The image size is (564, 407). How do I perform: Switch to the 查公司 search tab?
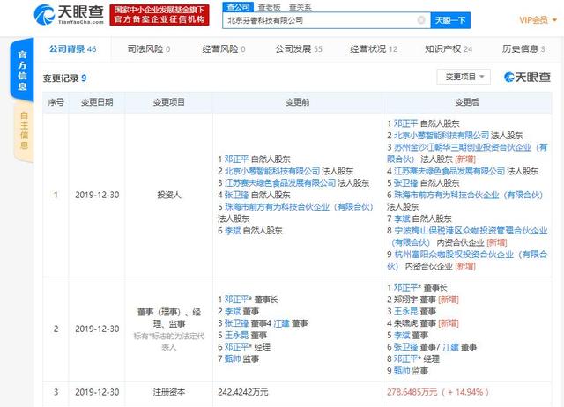click(239, 7)
